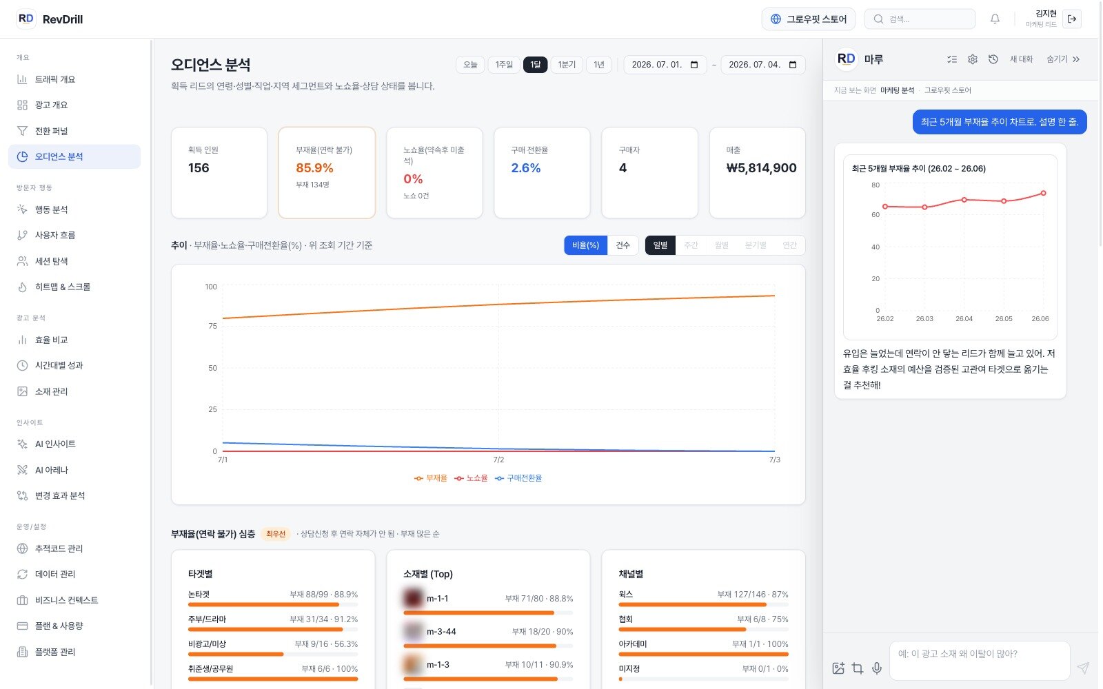Attach an image in the chat
The image size is (1103, 689).
[838, 668]
